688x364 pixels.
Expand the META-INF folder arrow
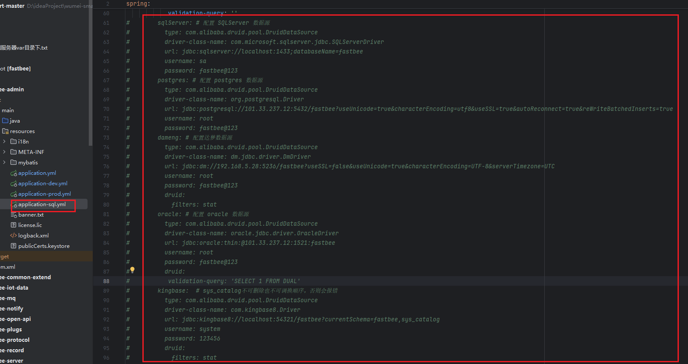(4, 152)
